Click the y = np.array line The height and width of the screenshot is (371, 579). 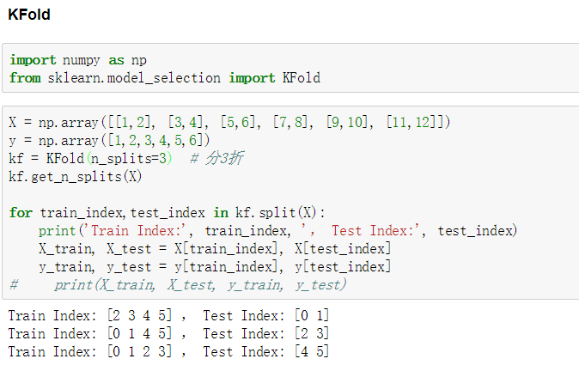coord(109,140)
